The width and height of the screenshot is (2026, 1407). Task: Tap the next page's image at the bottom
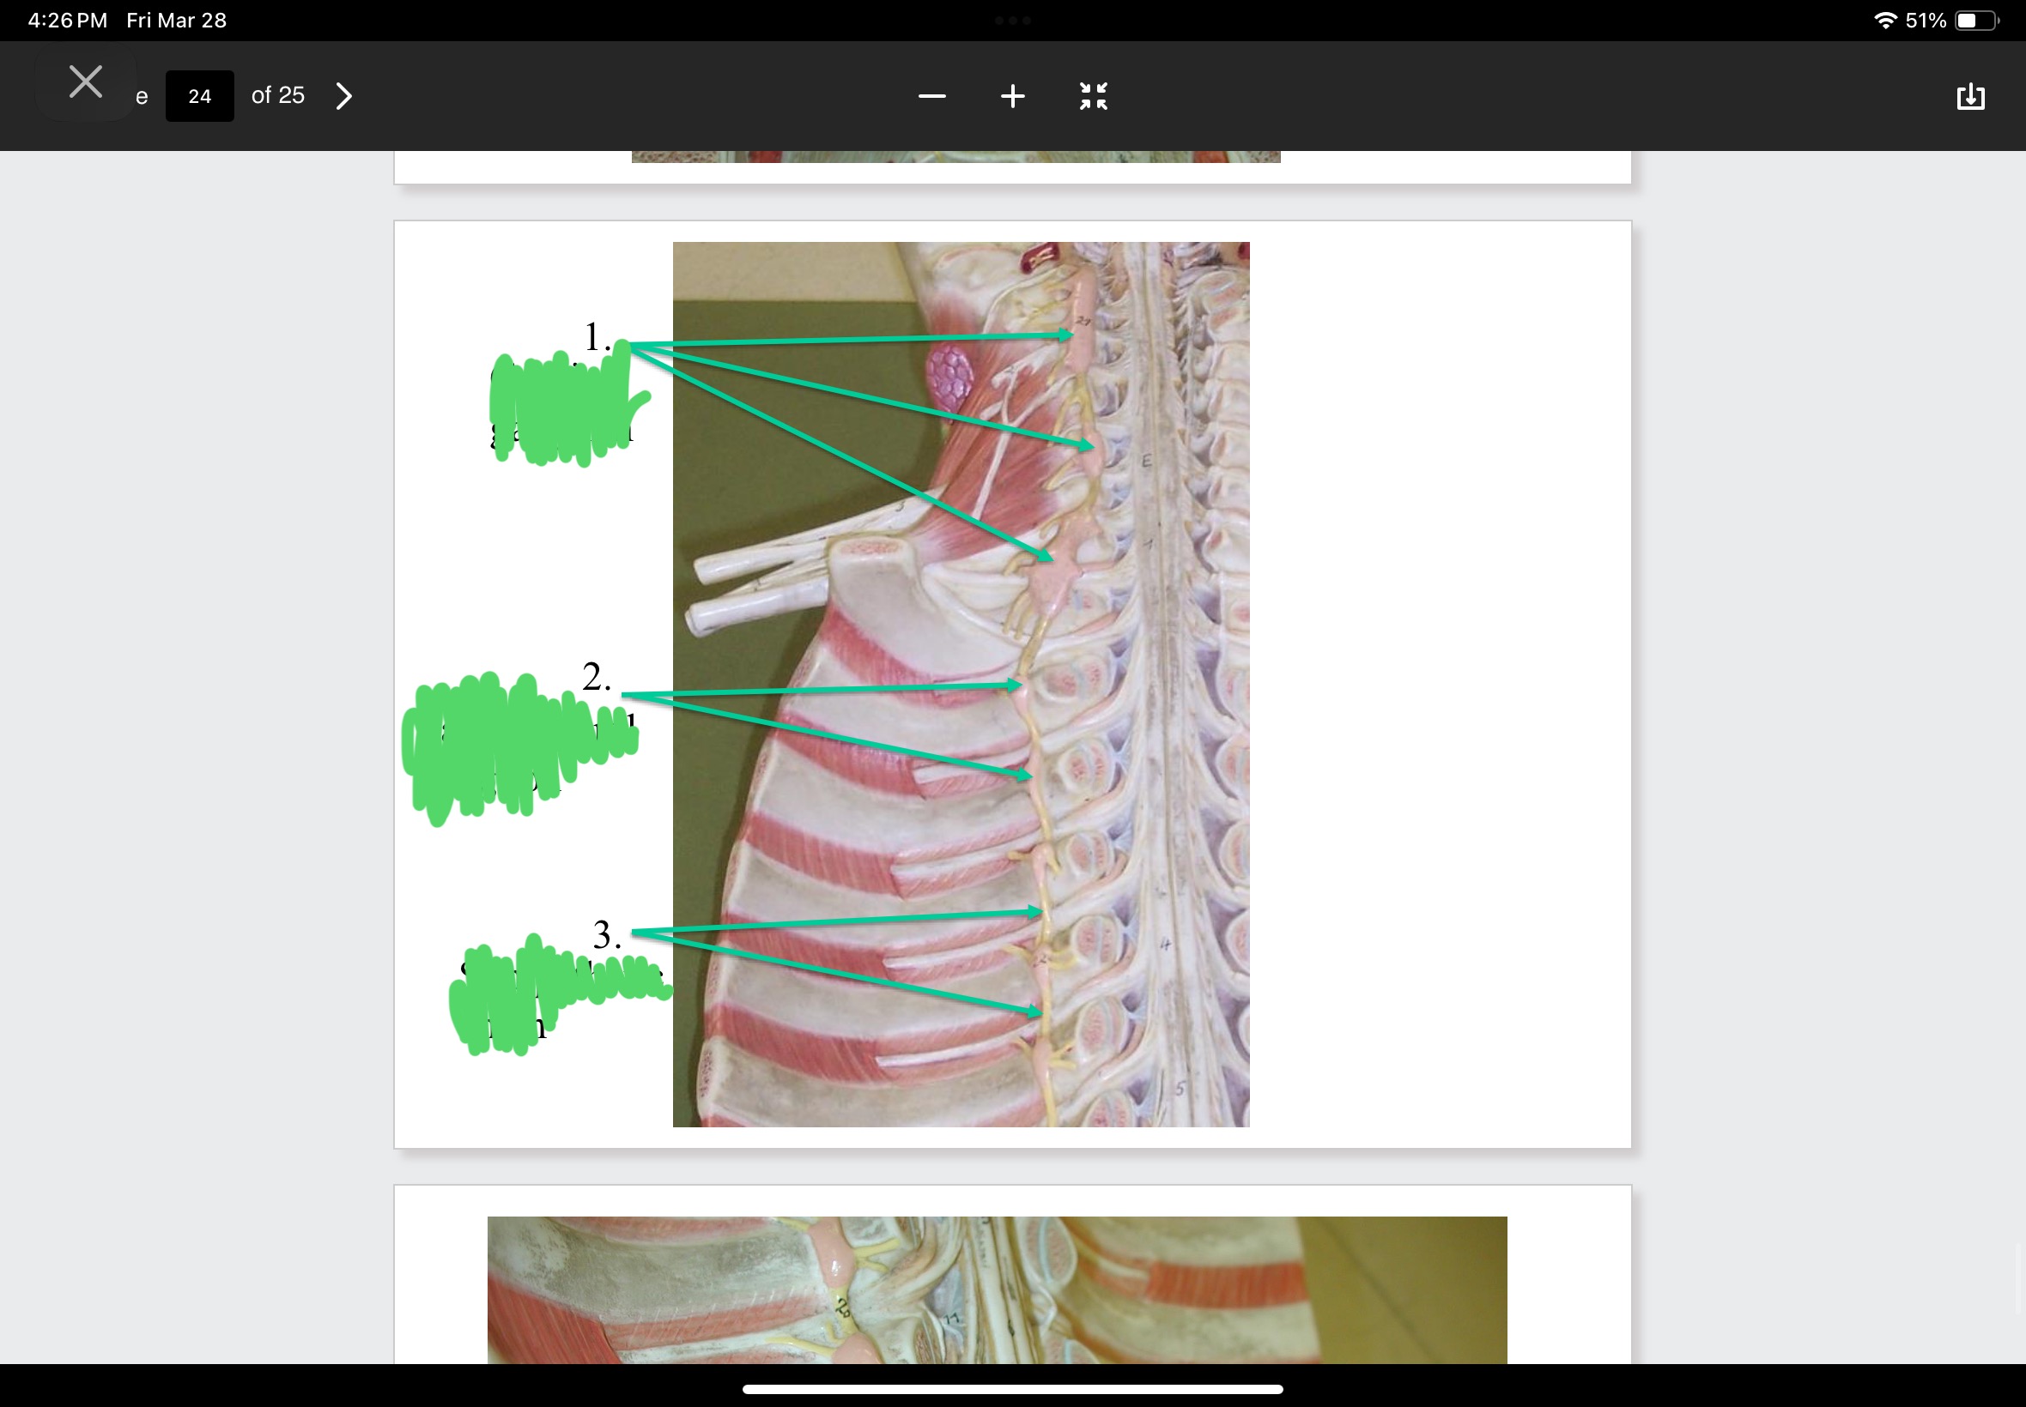(997, 1289)
